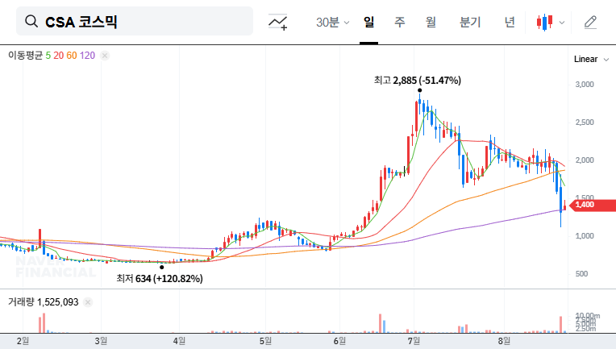The width and height of the screenshot is (616, 349).
Task: Click the 6월 label on time axis
Action: pos(339,341)
